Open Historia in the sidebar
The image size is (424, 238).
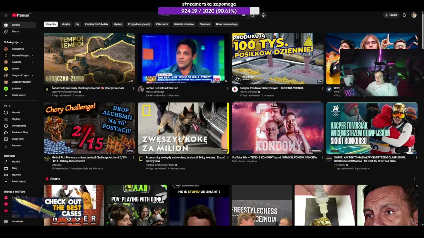[19, 113]
